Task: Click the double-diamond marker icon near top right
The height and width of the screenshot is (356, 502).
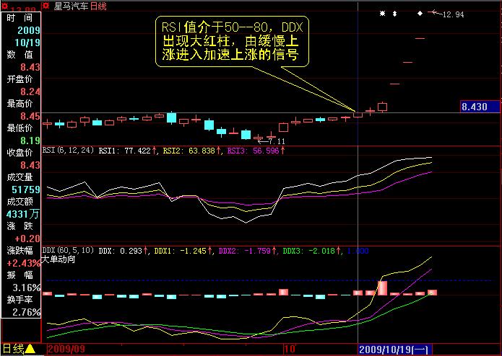Action: pyautogui.click(x=395, y=14)
